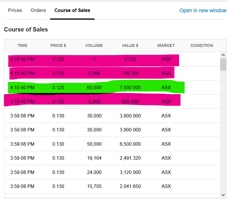The height and width of the screenshot is (199, 228).
Task: Click the scrollbar down arrow
Action: (x=223, y=195)
